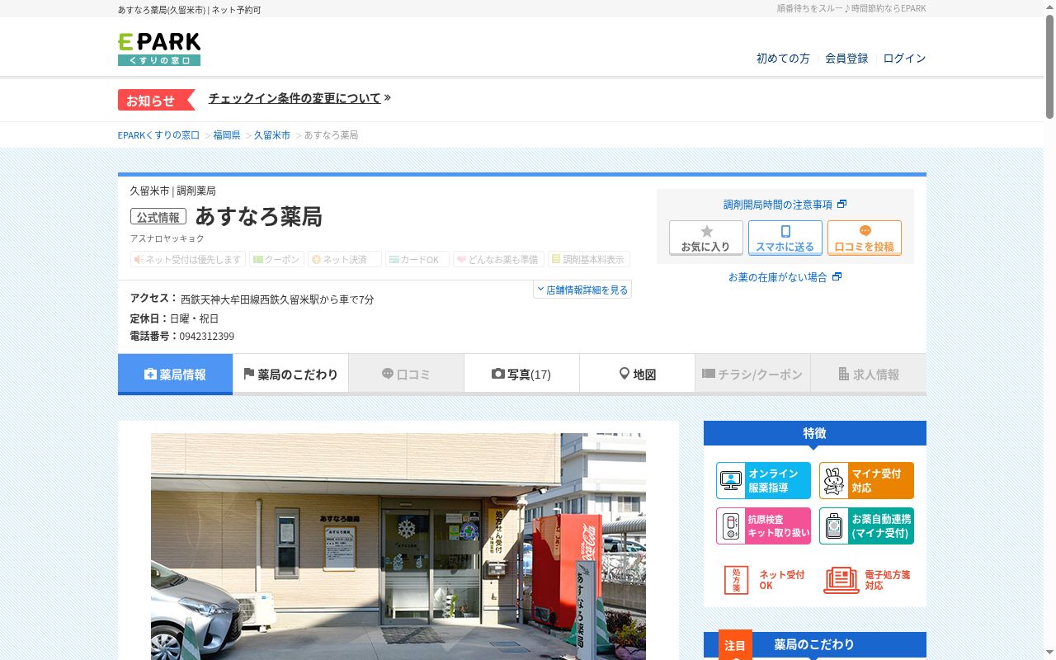Expand 店舗情報詳細を見る details
This screenshot has width=1056, height=660.
coord(582,290)
